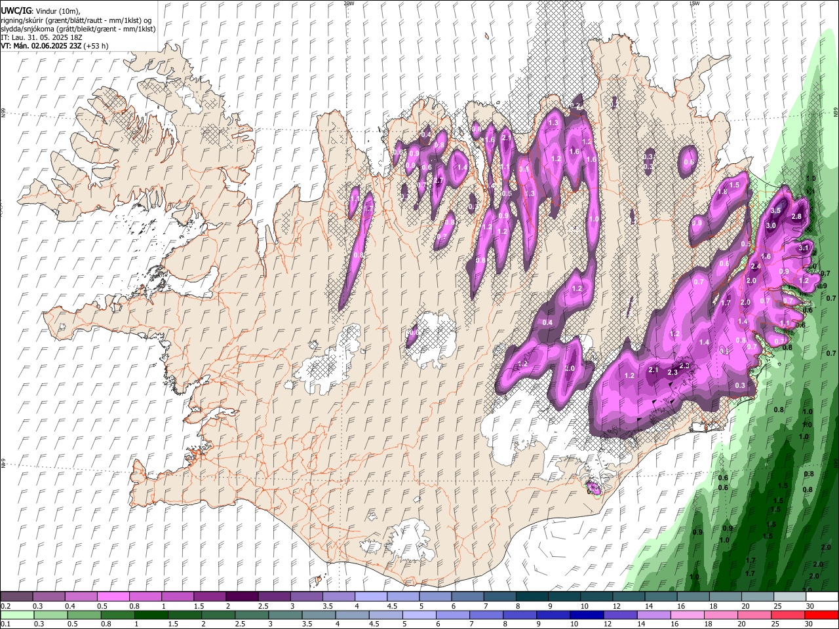Screen dimensions: 839x629
Task: Click the 0.5 bright pink snow legend swatch
Action: pos(113,597)
